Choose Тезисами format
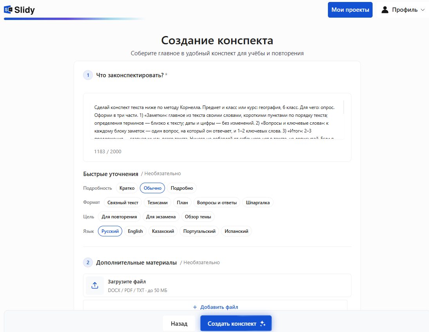Screen dimensions: 429x332 (x=157, y=203)
